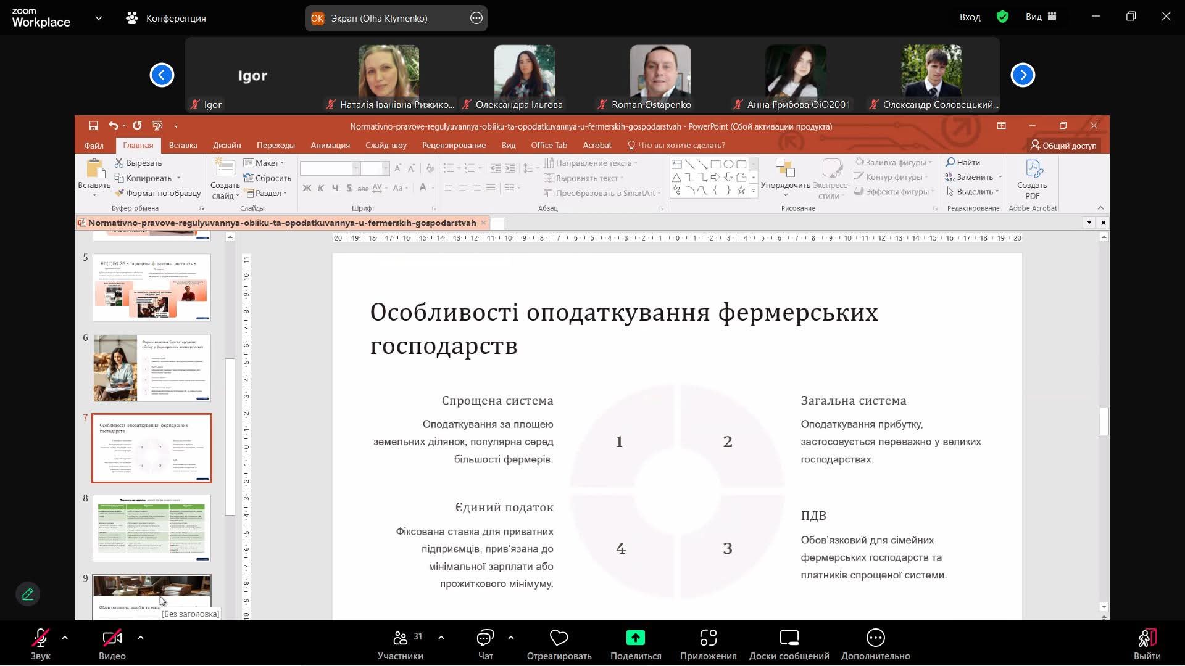Select slide 8 thumbnail with green table

point(152,528)
